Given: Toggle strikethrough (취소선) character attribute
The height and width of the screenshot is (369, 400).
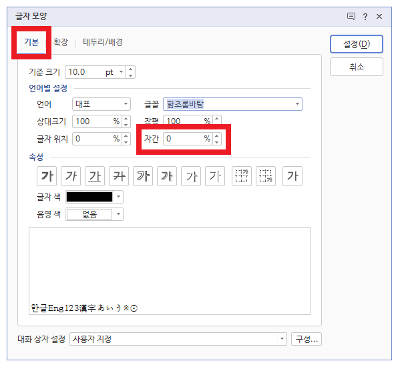Looking at the screenshot, I should 119,176.
